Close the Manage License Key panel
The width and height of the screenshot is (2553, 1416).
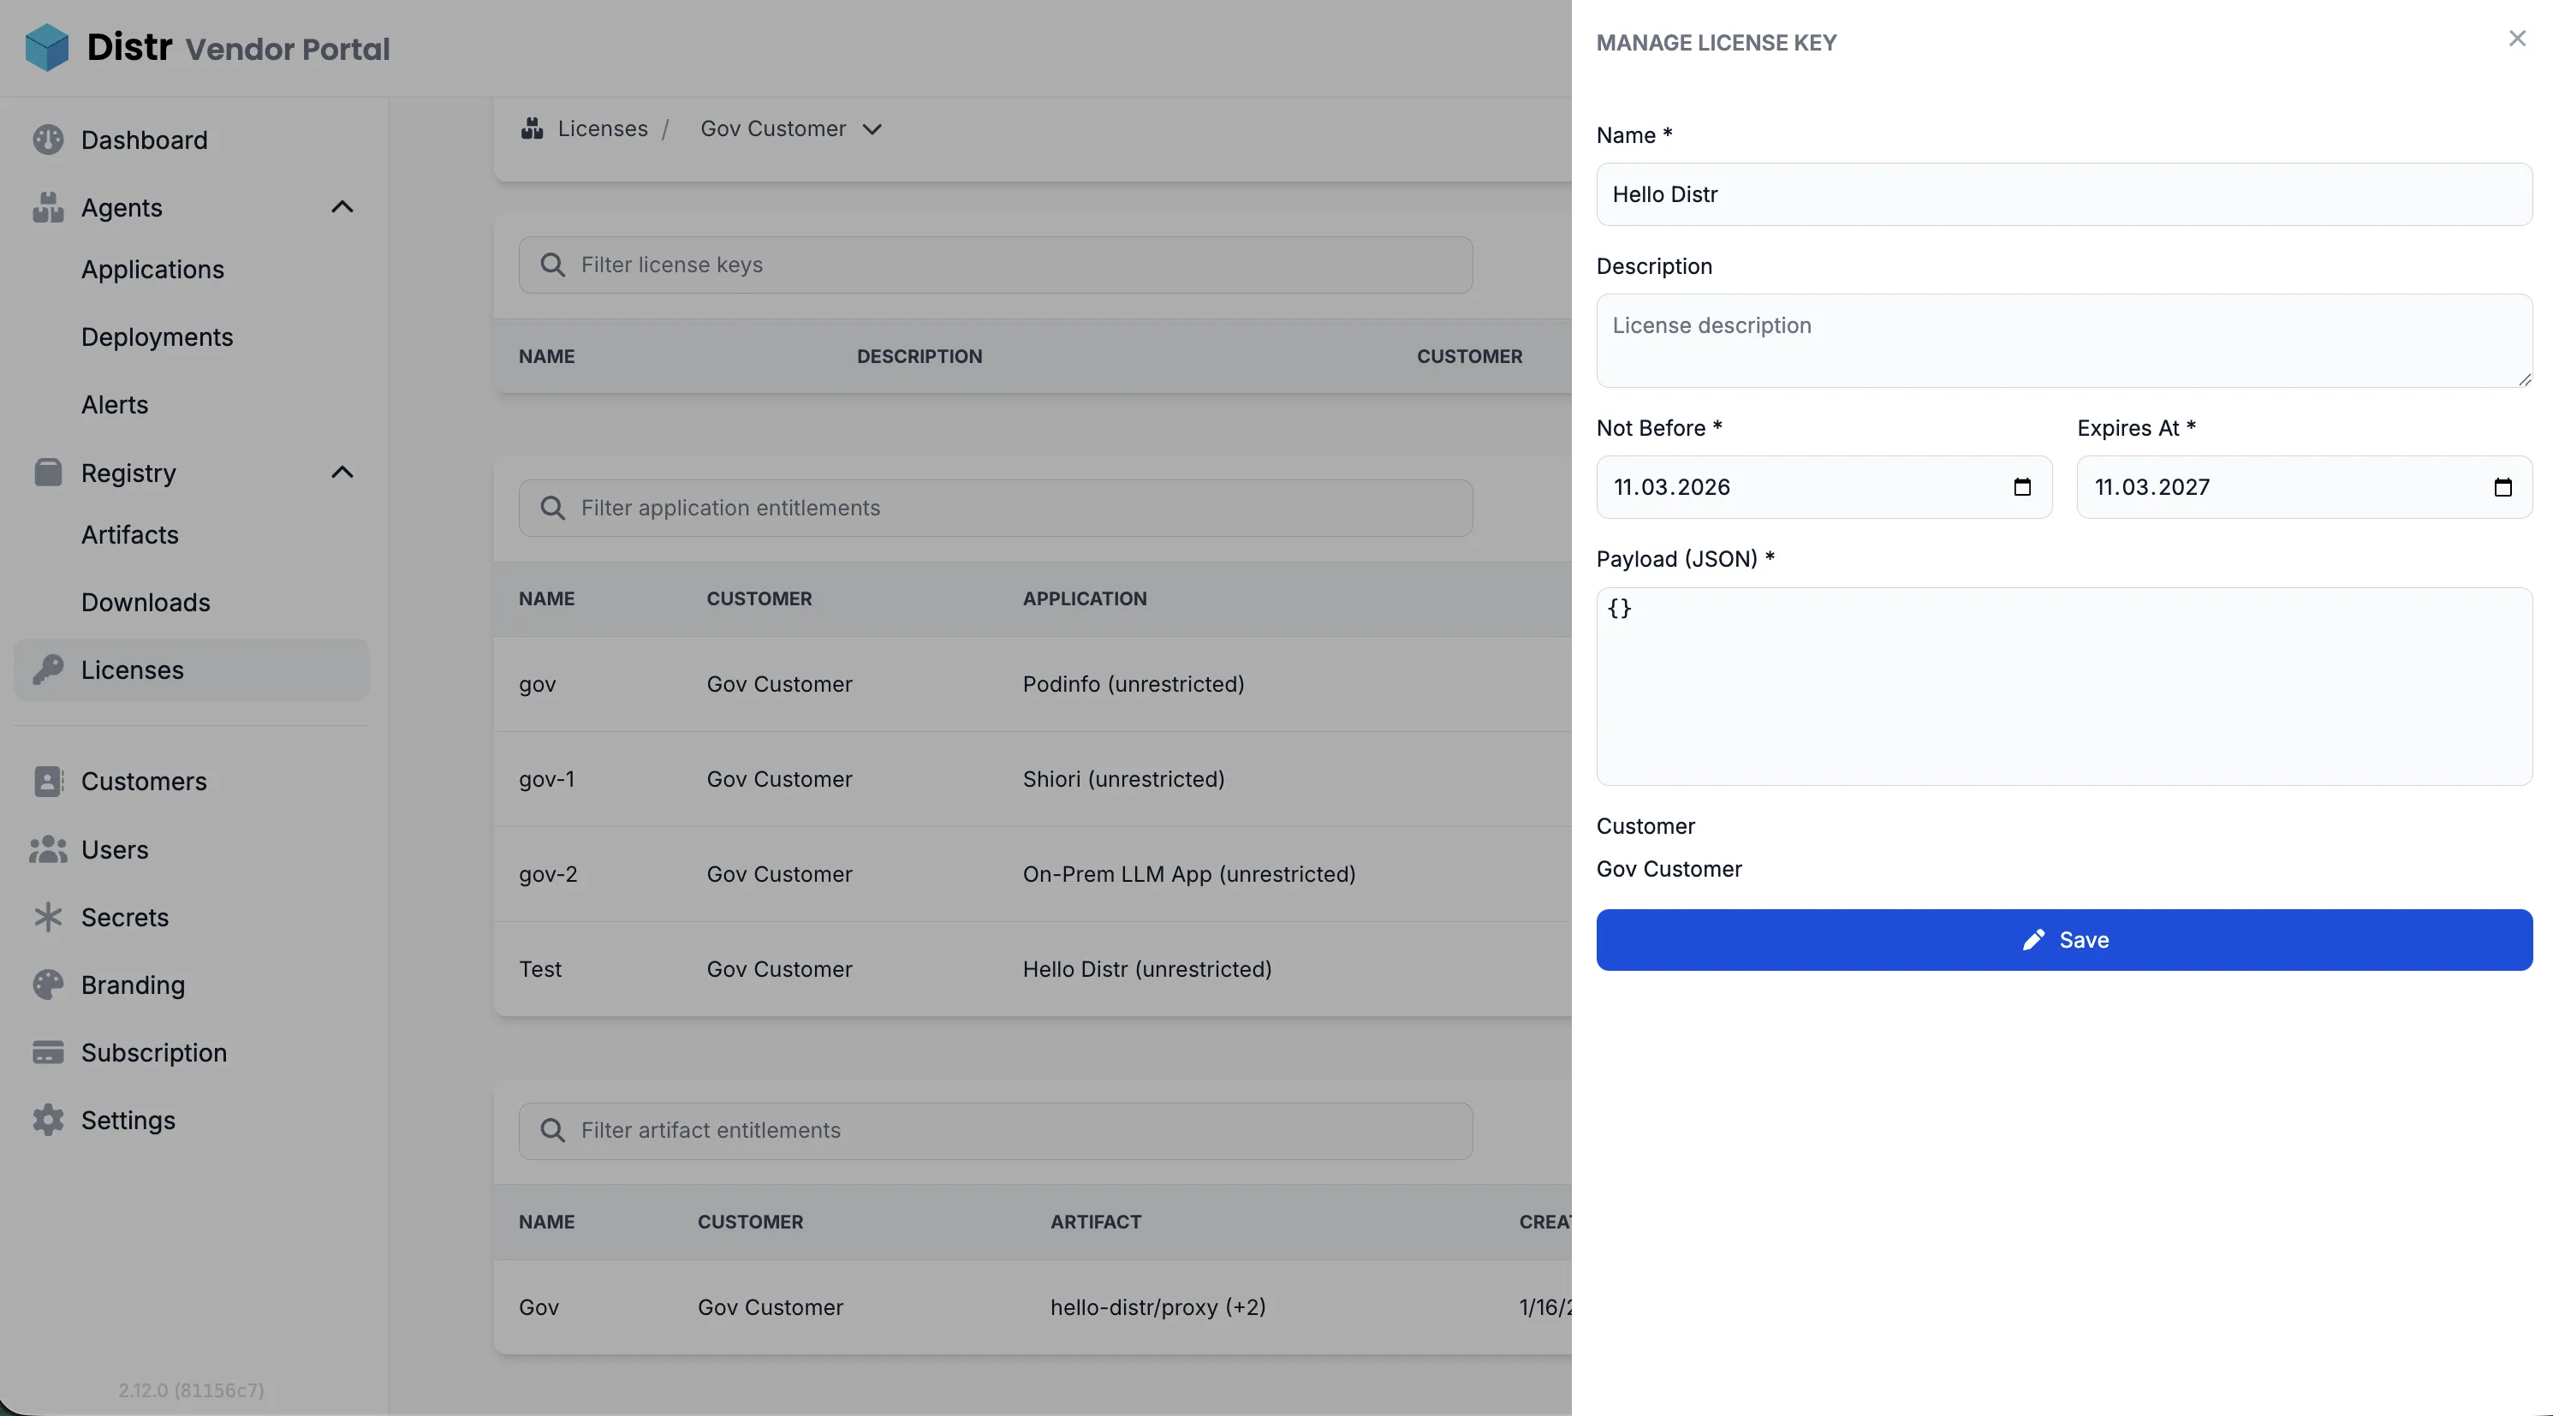pos(2516,39)
